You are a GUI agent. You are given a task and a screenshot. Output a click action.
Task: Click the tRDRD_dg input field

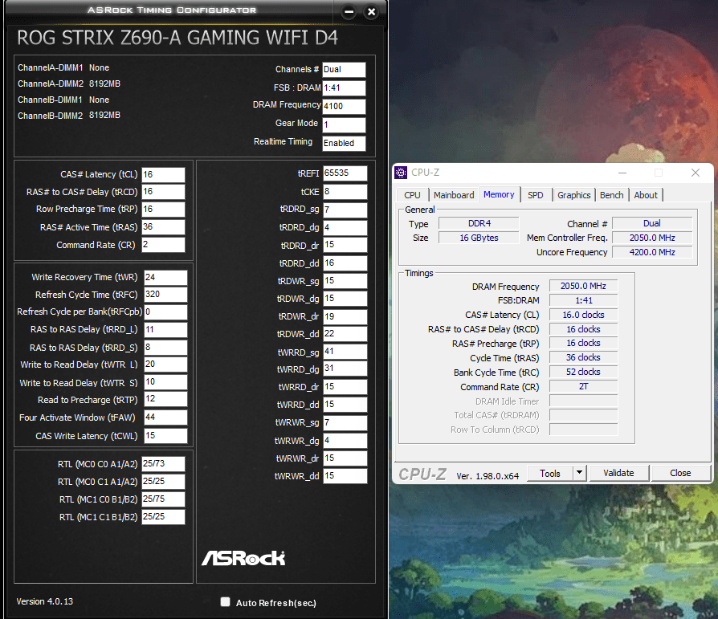pos(345,227)
